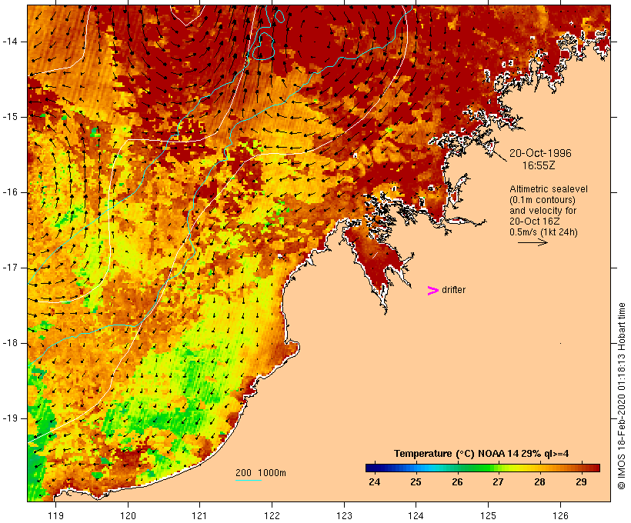
Task: Click latitude axis label -18
Action: click(10, 343)
